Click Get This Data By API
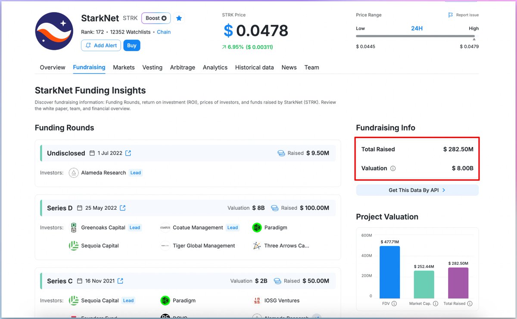 pos(417,190)
